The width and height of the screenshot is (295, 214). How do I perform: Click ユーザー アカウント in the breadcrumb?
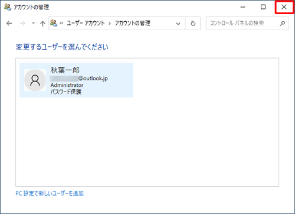point(86,23)
